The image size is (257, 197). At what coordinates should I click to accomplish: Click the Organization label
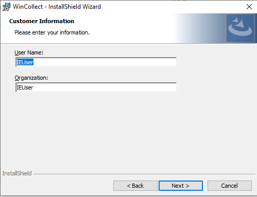[31, 78]
